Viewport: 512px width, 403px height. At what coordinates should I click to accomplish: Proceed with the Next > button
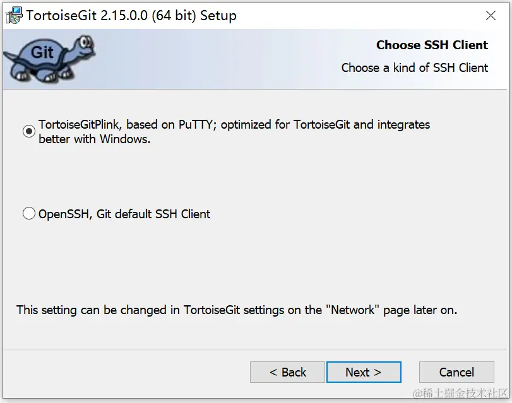[363, 372]
